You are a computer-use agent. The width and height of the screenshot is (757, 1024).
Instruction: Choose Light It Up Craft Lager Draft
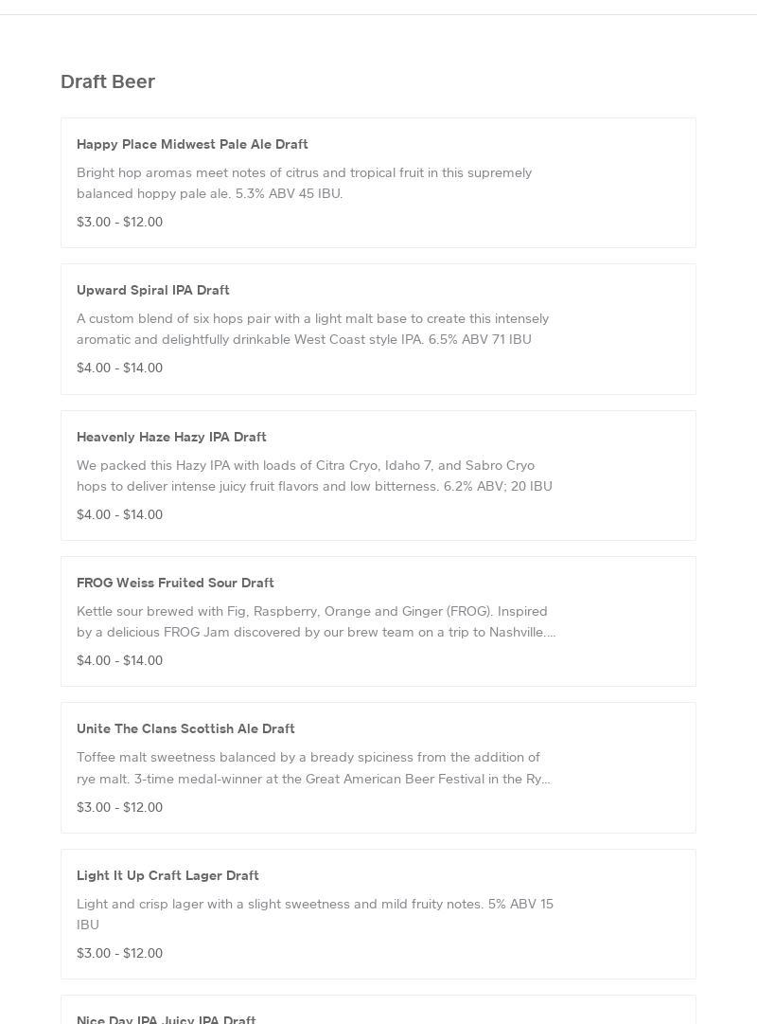[167, 875]
